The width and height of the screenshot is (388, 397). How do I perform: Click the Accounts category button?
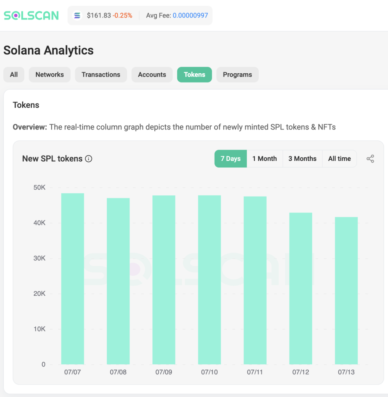152,74
